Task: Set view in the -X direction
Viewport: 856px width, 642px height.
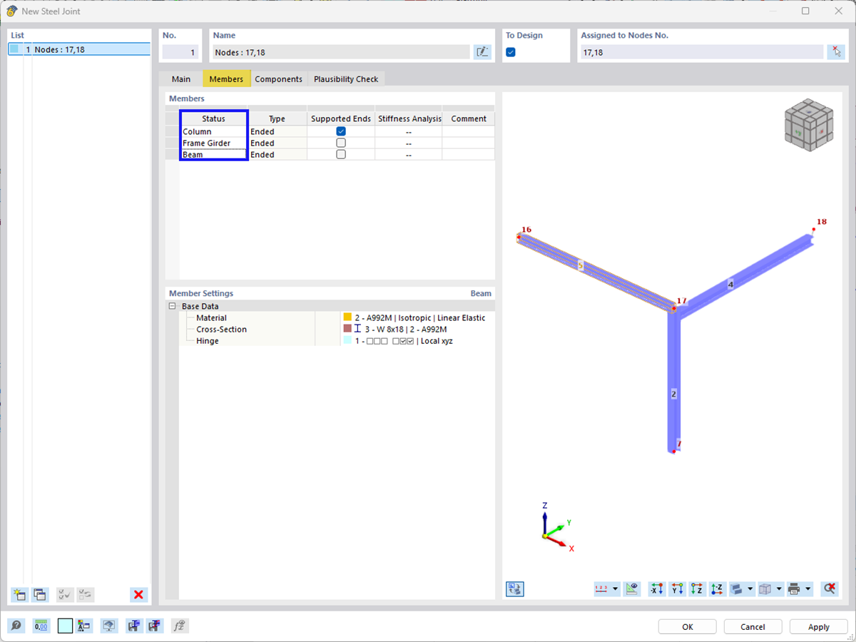Action: (656, 589)
